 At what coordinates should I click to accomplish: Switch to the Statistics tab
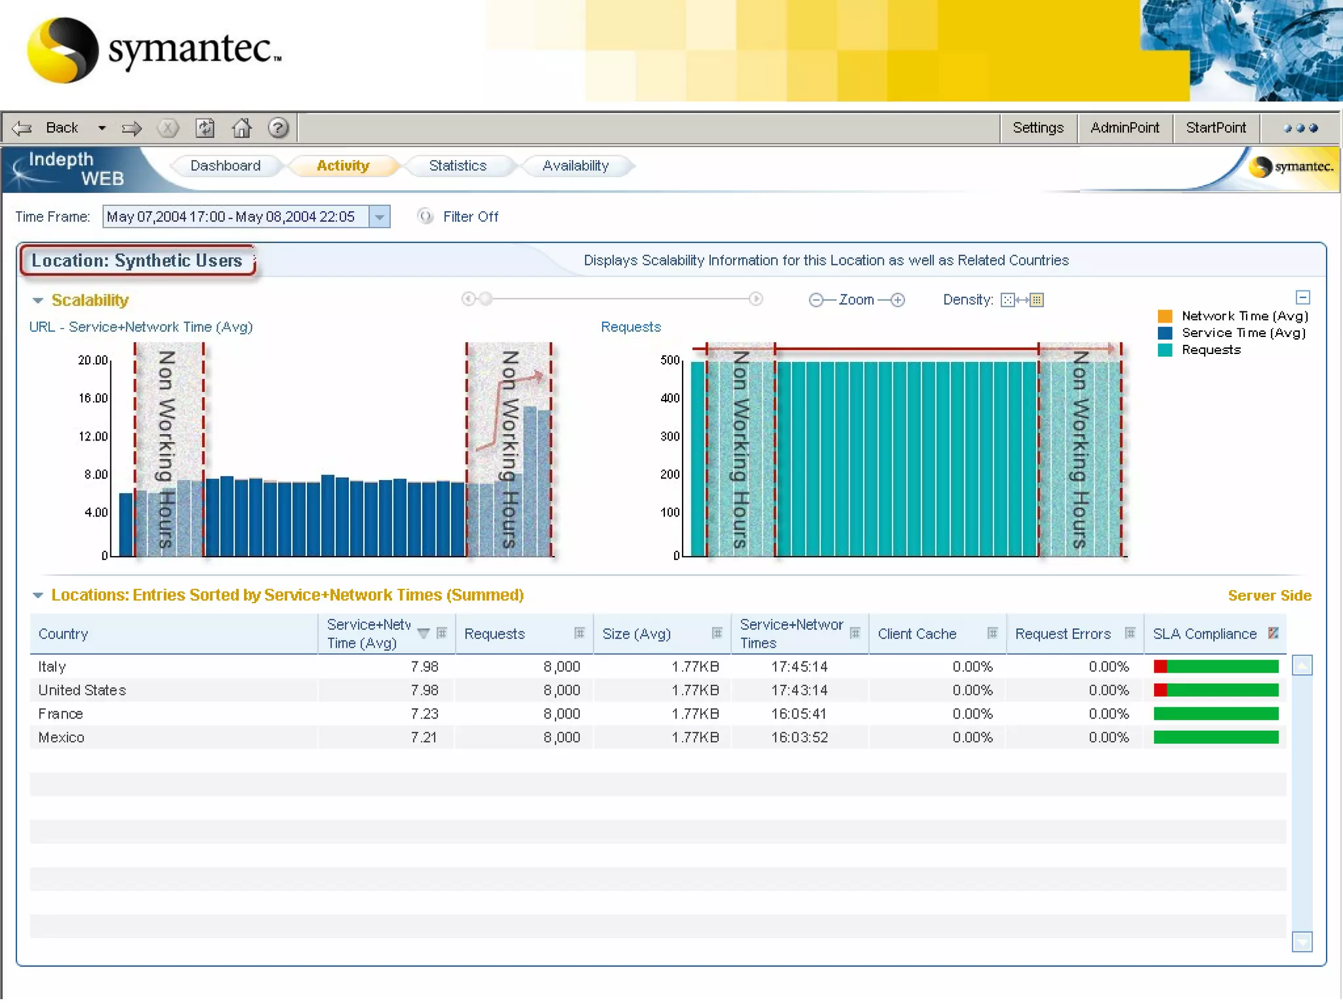[x=458, y=166]
